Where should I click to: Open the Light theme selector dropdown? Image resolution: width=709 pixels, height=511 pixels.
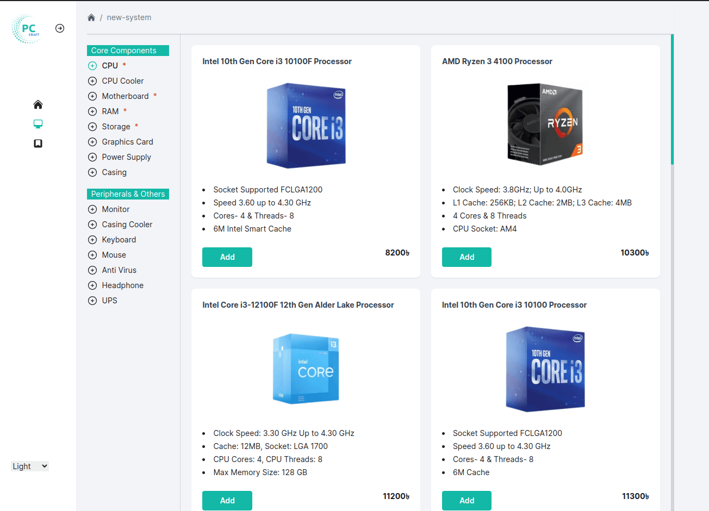pyautogui.click(x=29, y=466)
